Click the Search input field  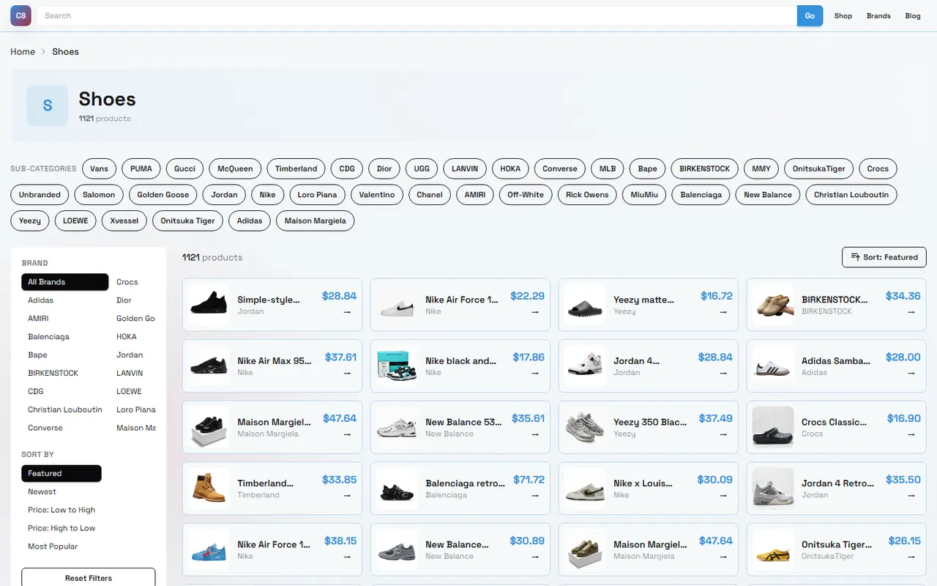pos(417,15)
